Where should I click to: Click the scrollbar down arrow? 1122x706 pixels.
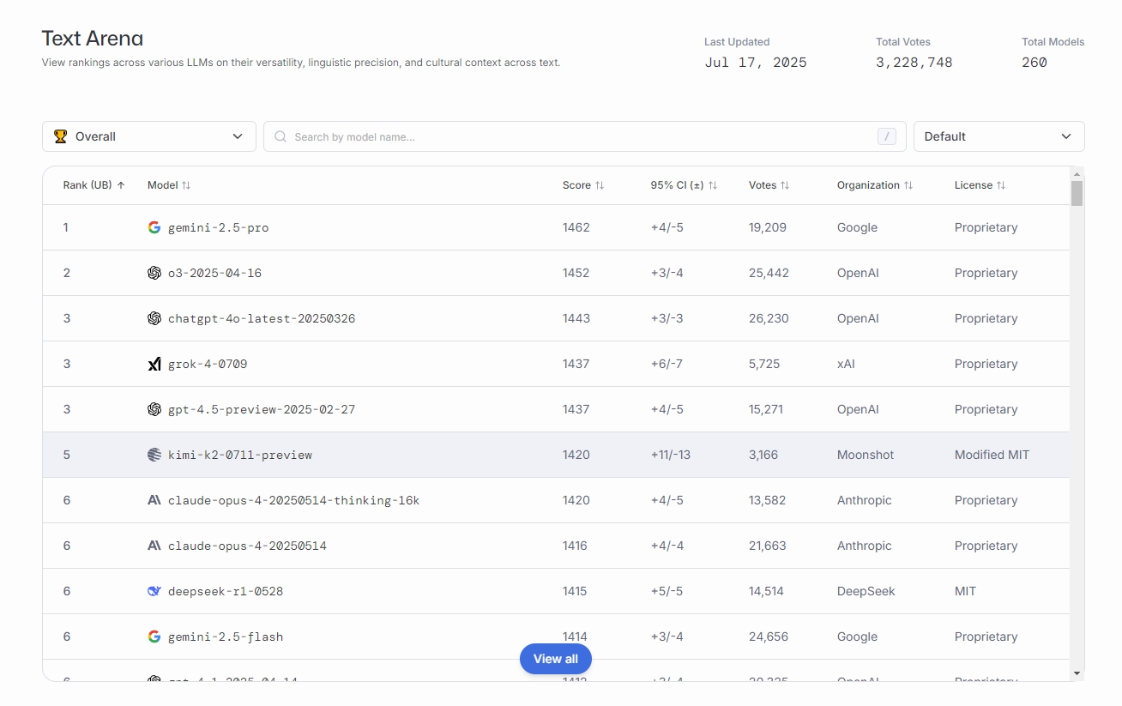click(x=1077, y=673)
